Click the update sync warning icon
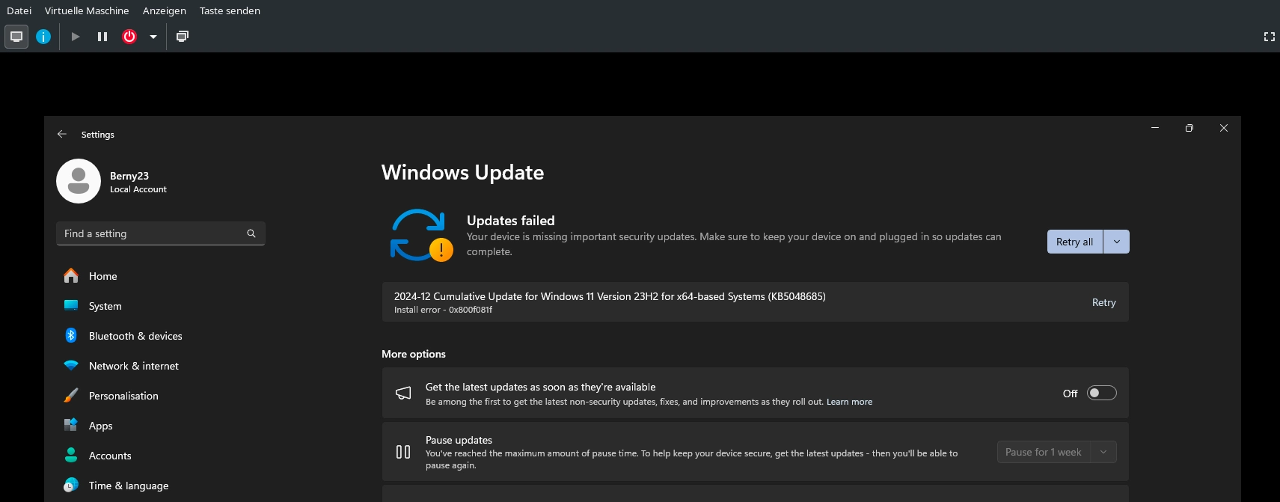 [421, 235]
